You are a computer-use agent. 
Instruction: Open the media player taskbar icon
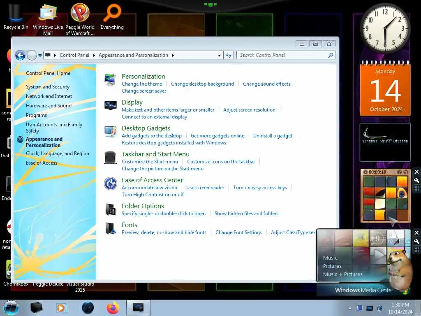point(62,308)
